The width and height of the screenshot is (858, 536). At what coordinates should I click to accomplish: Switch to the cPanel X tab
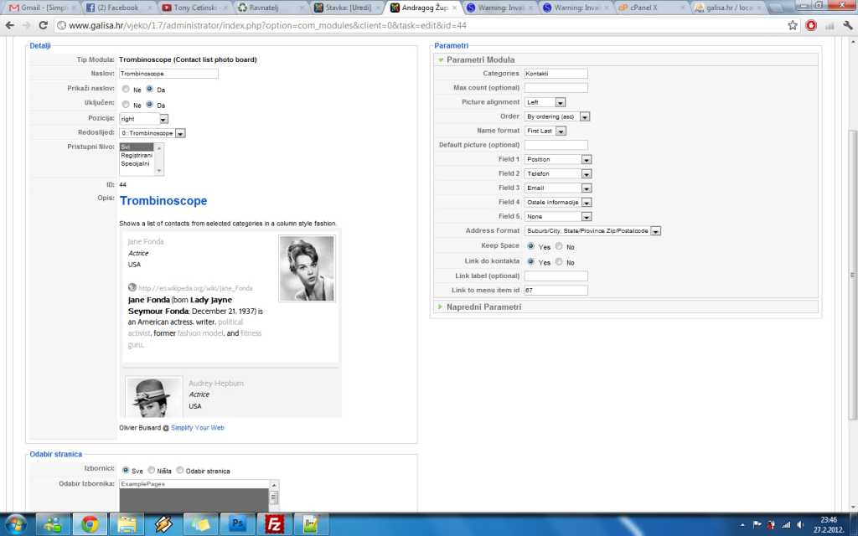coord(649,8)
